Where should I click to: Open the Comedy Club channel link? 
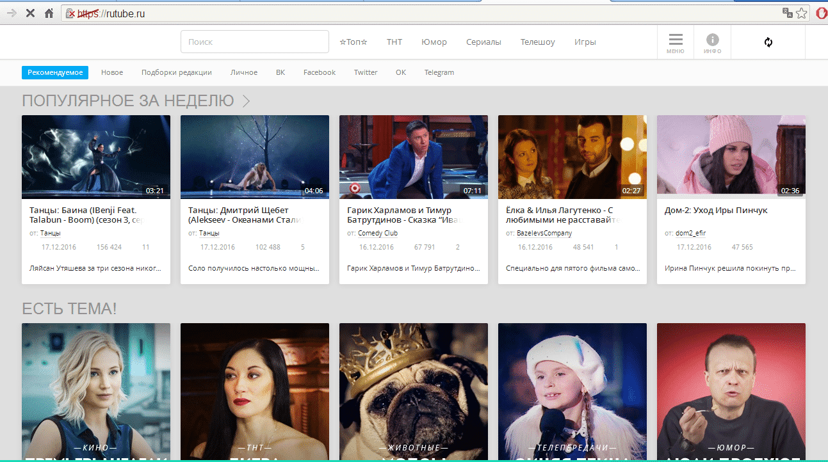(378, 234)
